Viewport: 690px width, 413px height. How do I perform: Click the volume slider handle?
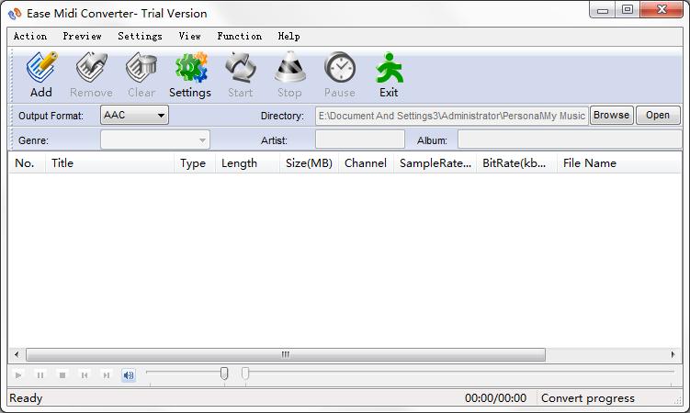click(224, 374)
